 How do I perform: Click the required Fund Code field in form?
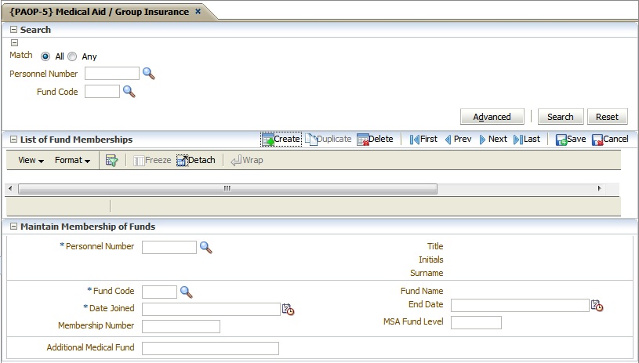click(159, 292)
